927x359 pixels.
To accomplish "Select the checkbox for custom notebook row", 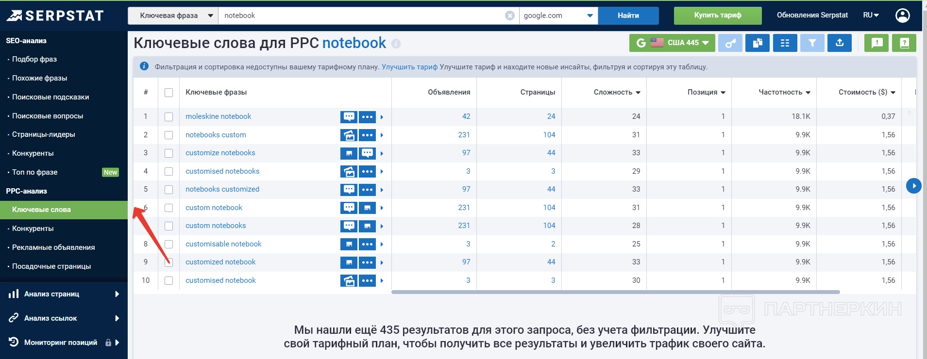I will [x=169, y=208].
